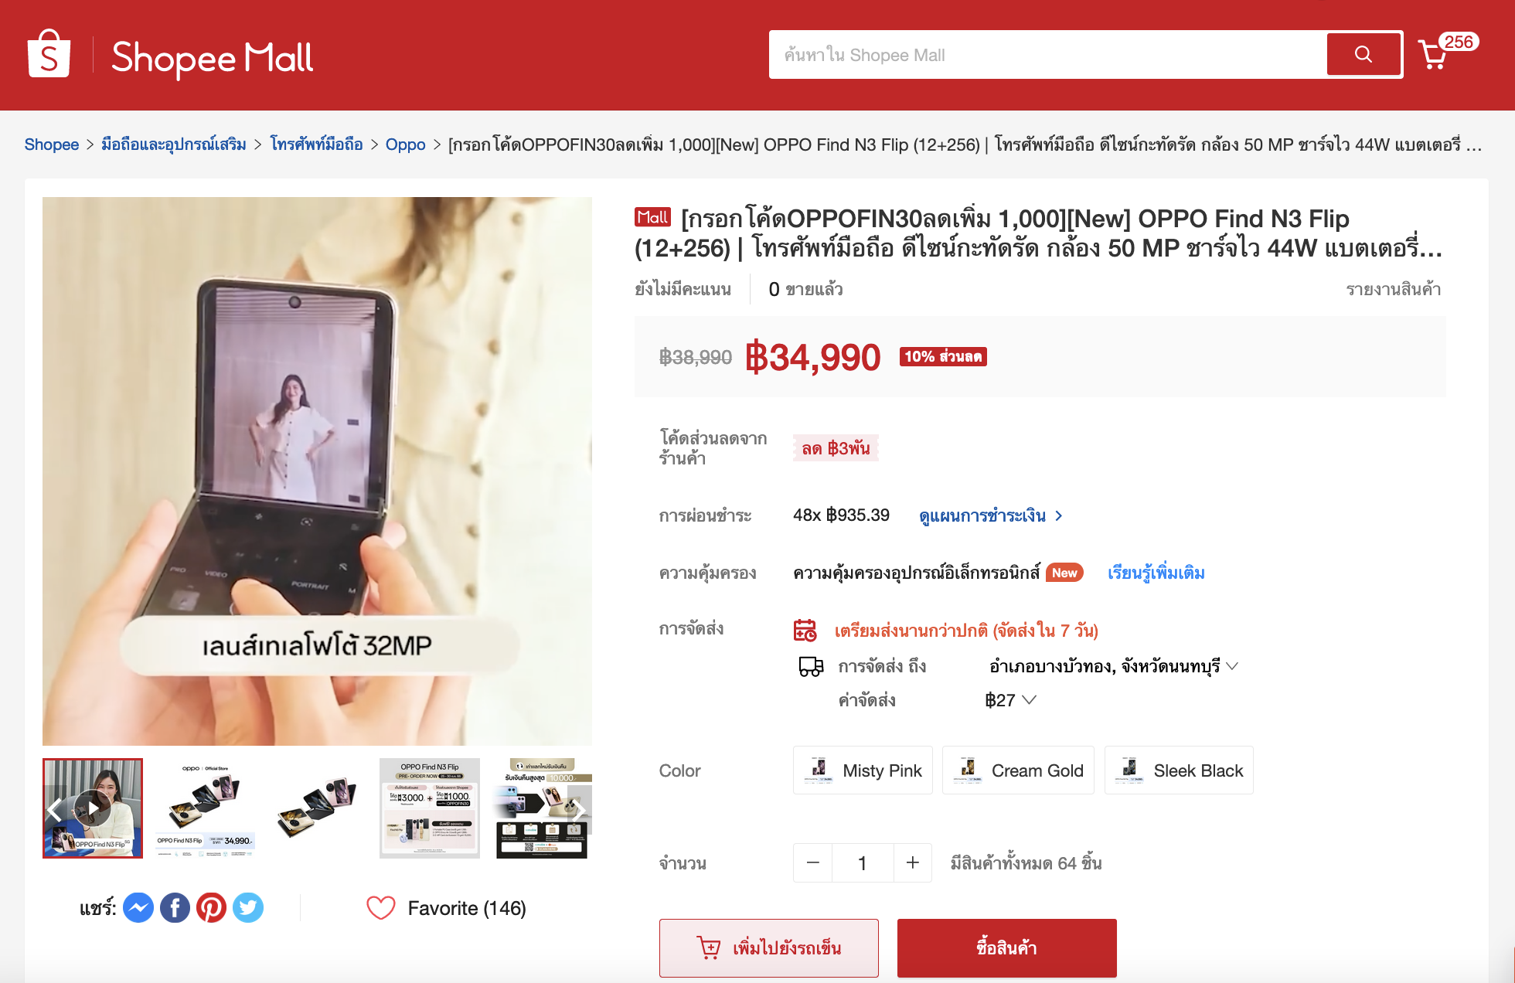The image size is (1515, 983).
Task: Click the search magnifier button
Action: point(1363,54)
